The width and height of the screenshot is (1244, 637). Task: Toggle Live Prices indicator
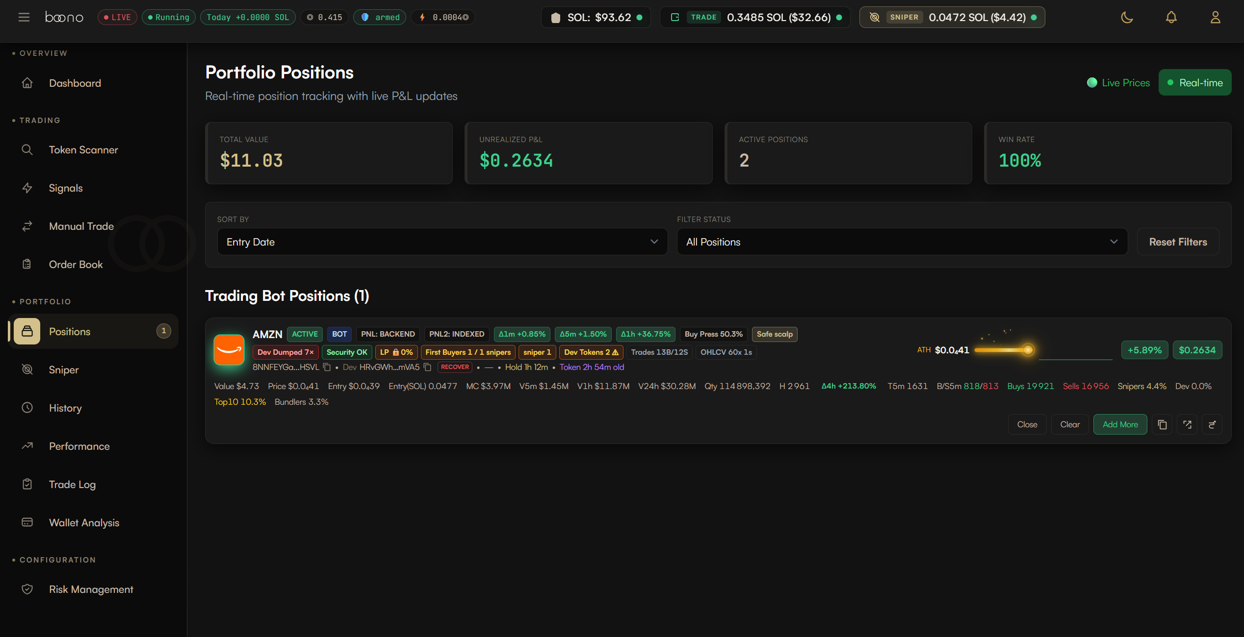[x=1118, y=83]
